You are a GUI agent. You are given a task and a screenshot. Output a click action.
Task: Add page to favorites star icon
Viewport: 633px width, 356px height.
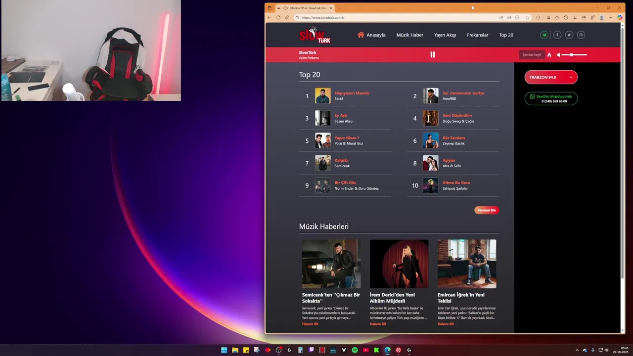tap(527, 17)
